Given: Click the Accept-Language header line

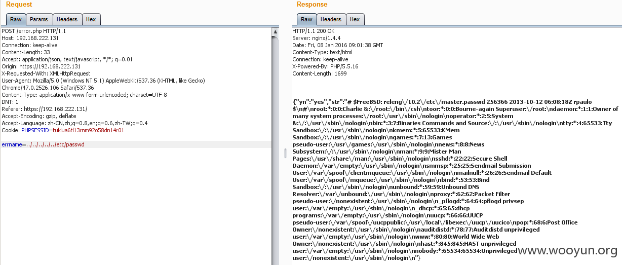Looking at the screenshot, I should (75, 123).
